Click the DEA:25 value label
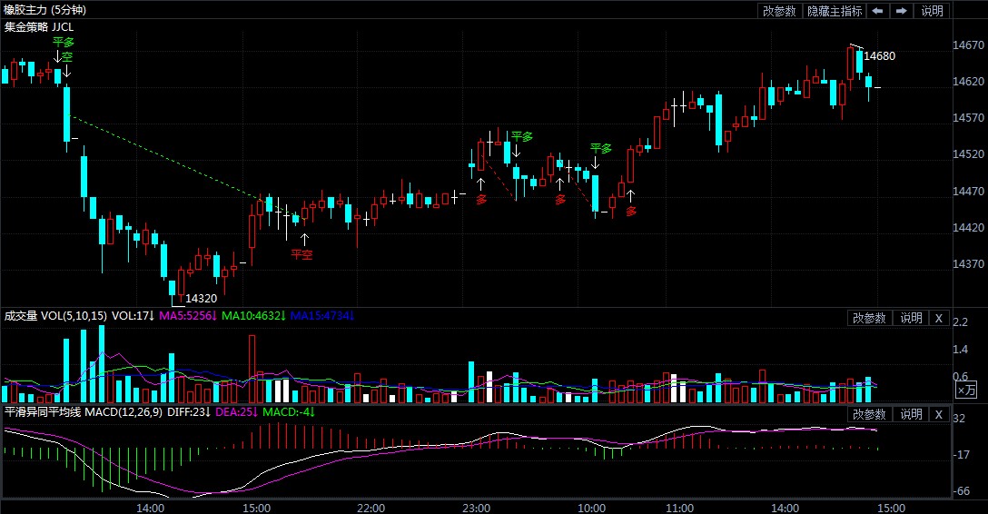This screenshot has width=988, height=514. point(236,412)
